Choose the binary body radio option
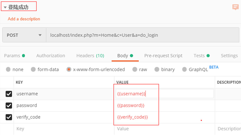This screenshot has height=135, width=241. tap(157, 69)
